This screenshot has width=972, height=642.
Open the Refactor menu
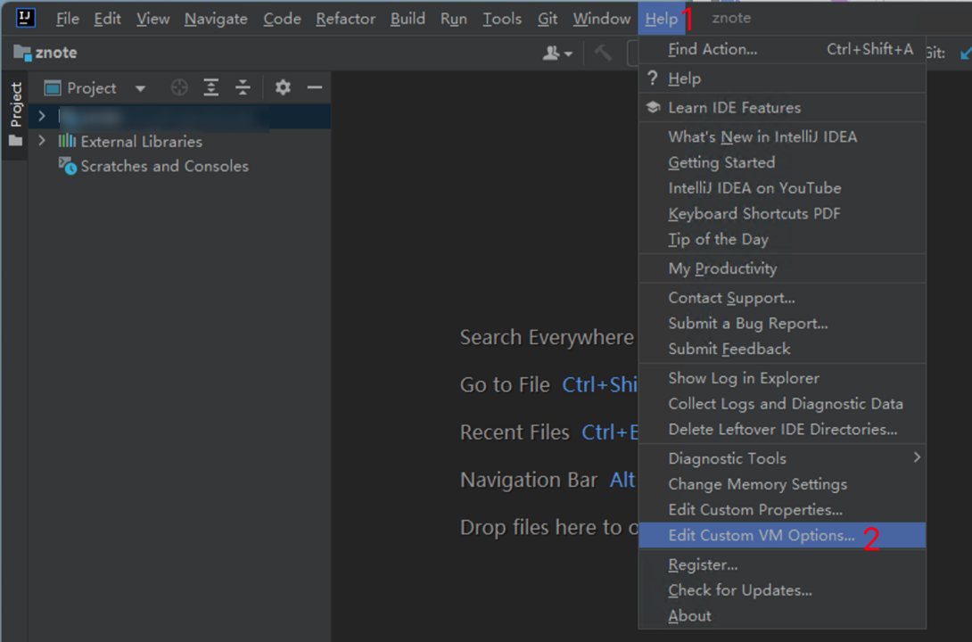345,19
